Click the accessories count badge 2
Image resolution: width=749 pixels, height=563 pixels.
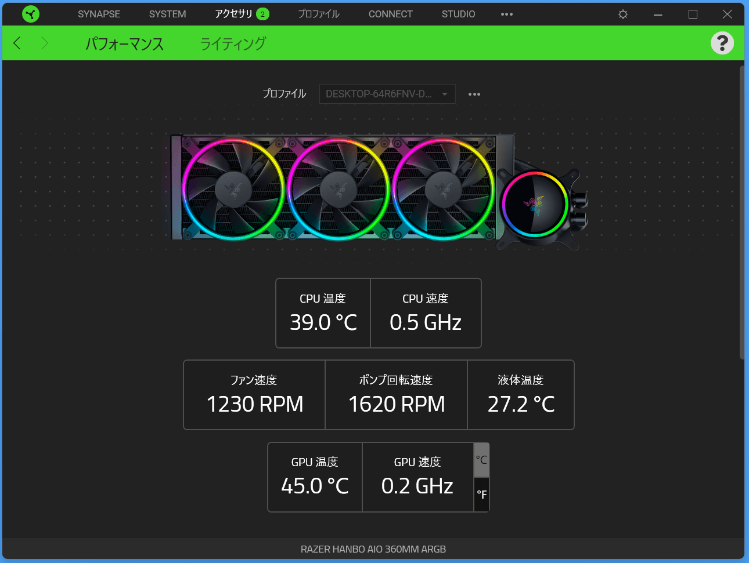(262, 14)
